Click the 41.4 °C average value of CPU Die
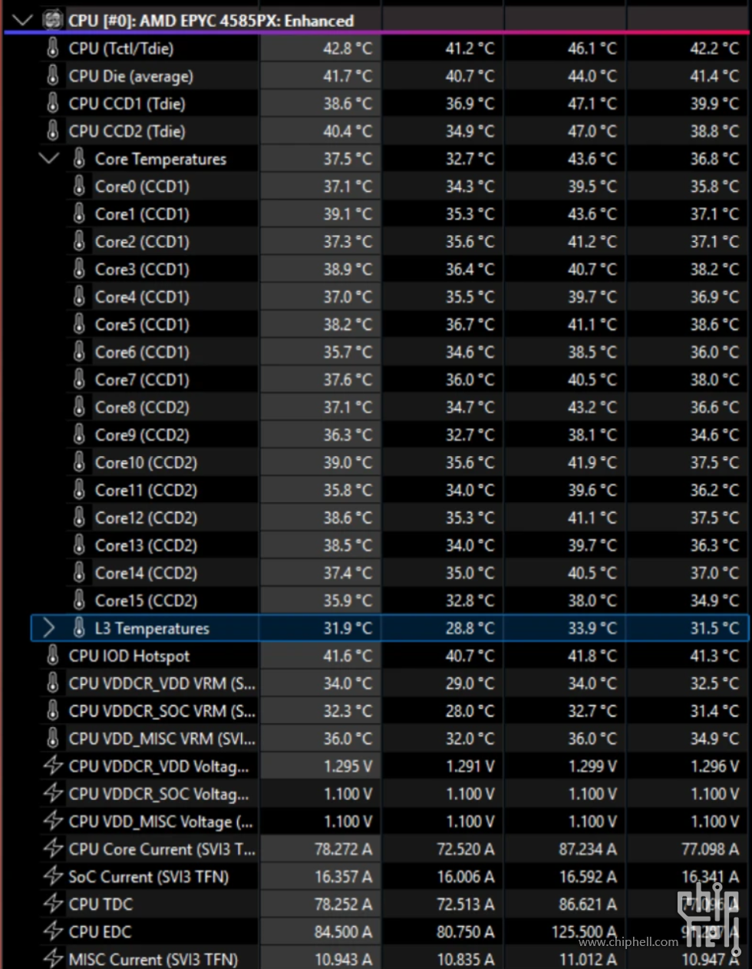This screenshot has width=752, height=969. 714,76
